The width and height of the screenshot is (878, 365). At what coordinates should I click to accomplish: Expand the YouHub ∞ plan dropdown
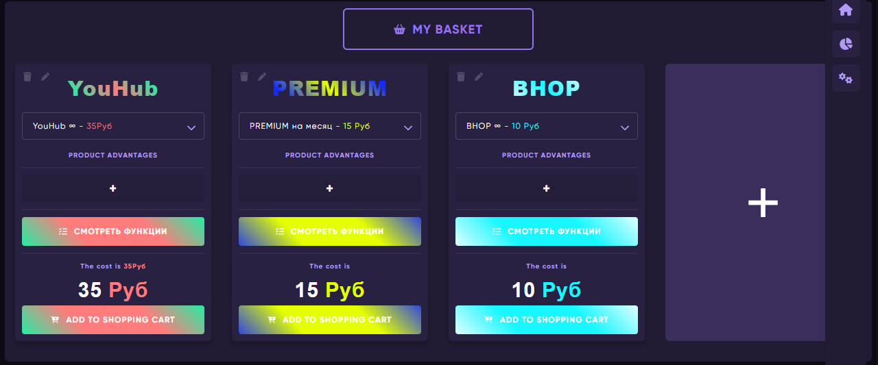tap(113, 126)
